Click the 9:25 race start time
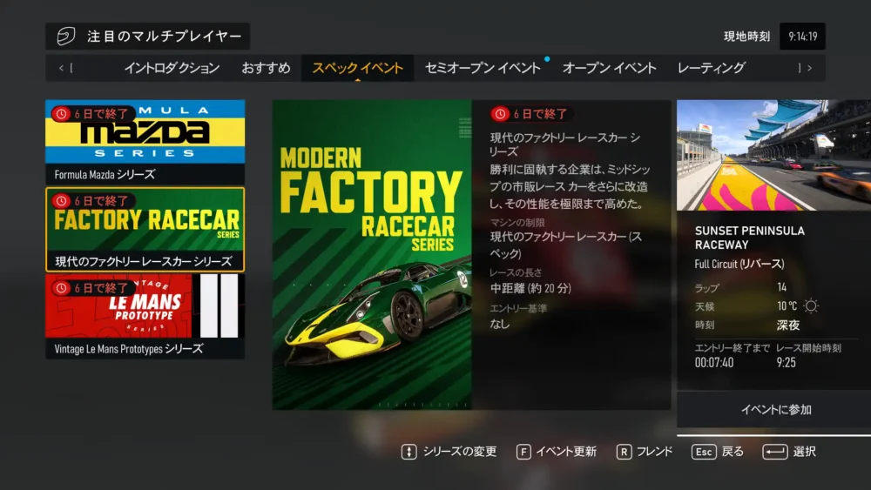Viewport: 871px width, 490px height. coord(786,362)
